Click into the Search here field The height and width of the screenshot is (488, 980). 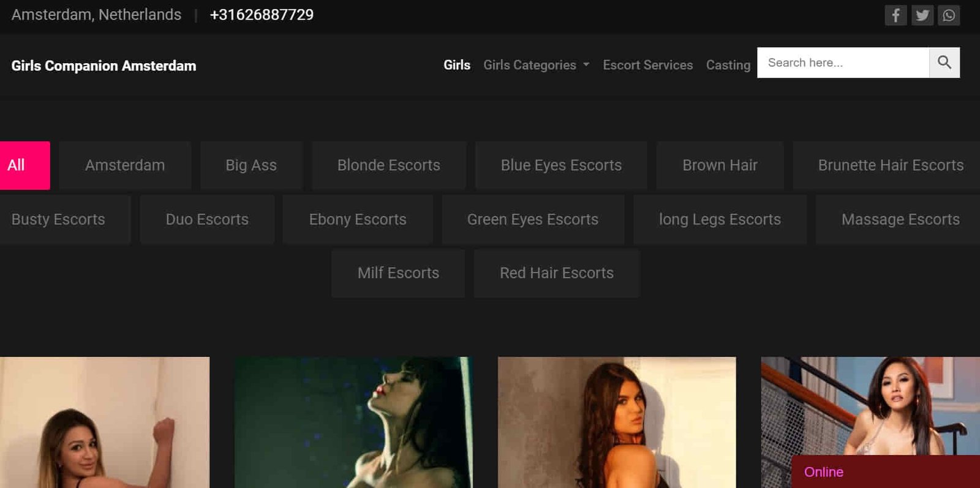pos(843,63)
